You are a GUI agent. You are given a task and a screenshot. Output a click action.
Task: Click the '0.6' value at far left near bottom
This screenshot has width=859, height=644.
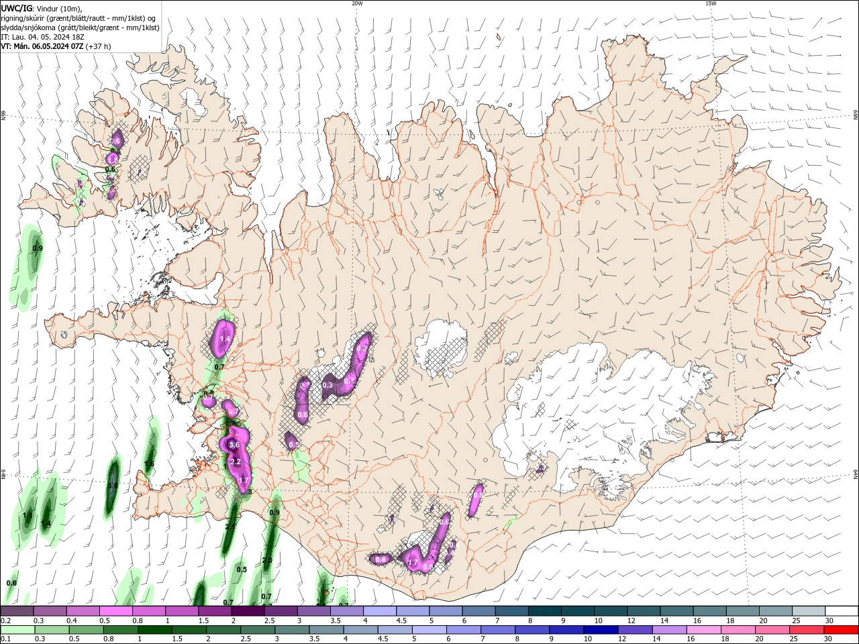coord(11,583)
